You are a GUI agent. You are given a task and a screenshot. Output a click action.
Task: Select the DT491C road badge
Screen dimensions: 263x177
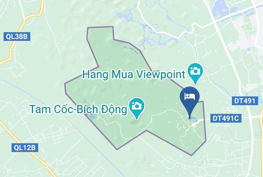(226, 118)
